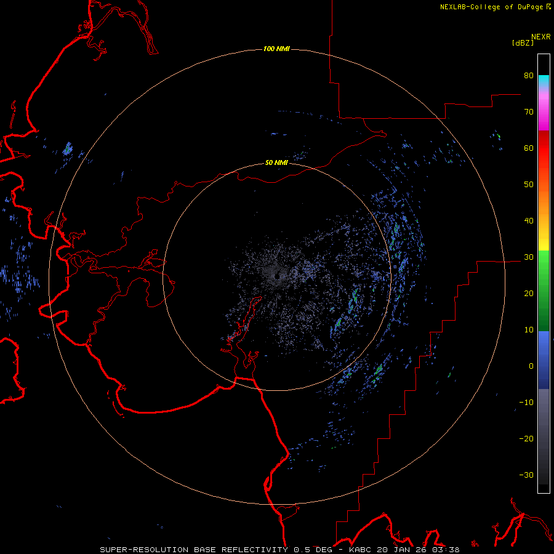The image size is (554, 554).
Task: Click the 30 value on dBZ scale
Action: click(x=529, y=257)
